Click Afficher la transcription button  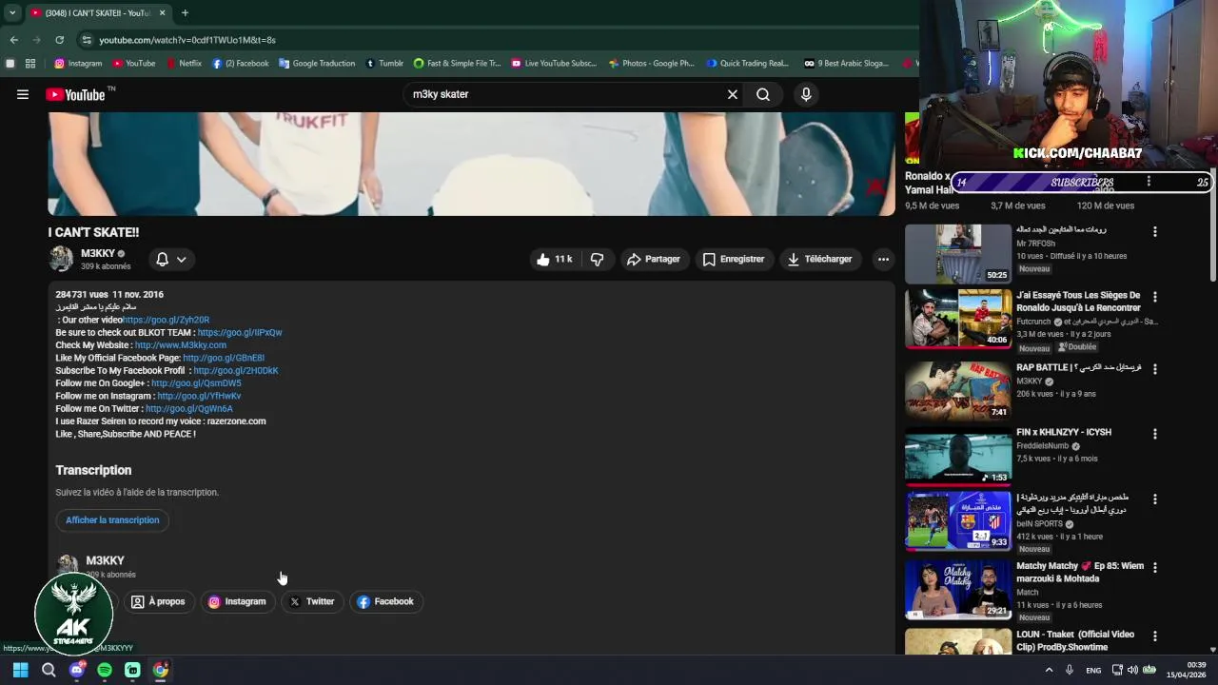(112, 520)
